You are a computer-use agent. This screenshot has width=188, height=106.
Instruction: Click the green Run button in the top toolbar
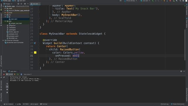(x=153, y=1)
